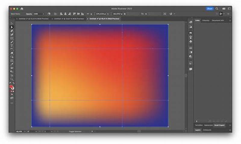Open the zoom level dropdown in status bar
The image size is (241, 144).
25,132
